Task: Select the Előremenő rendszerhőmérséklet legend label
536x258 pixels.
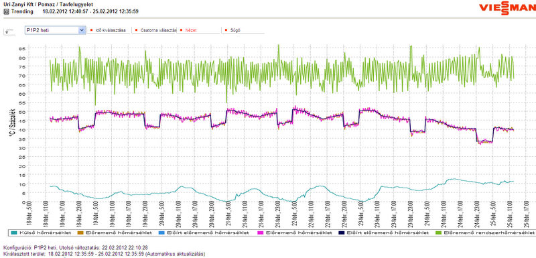Action: tap(489, 233)
